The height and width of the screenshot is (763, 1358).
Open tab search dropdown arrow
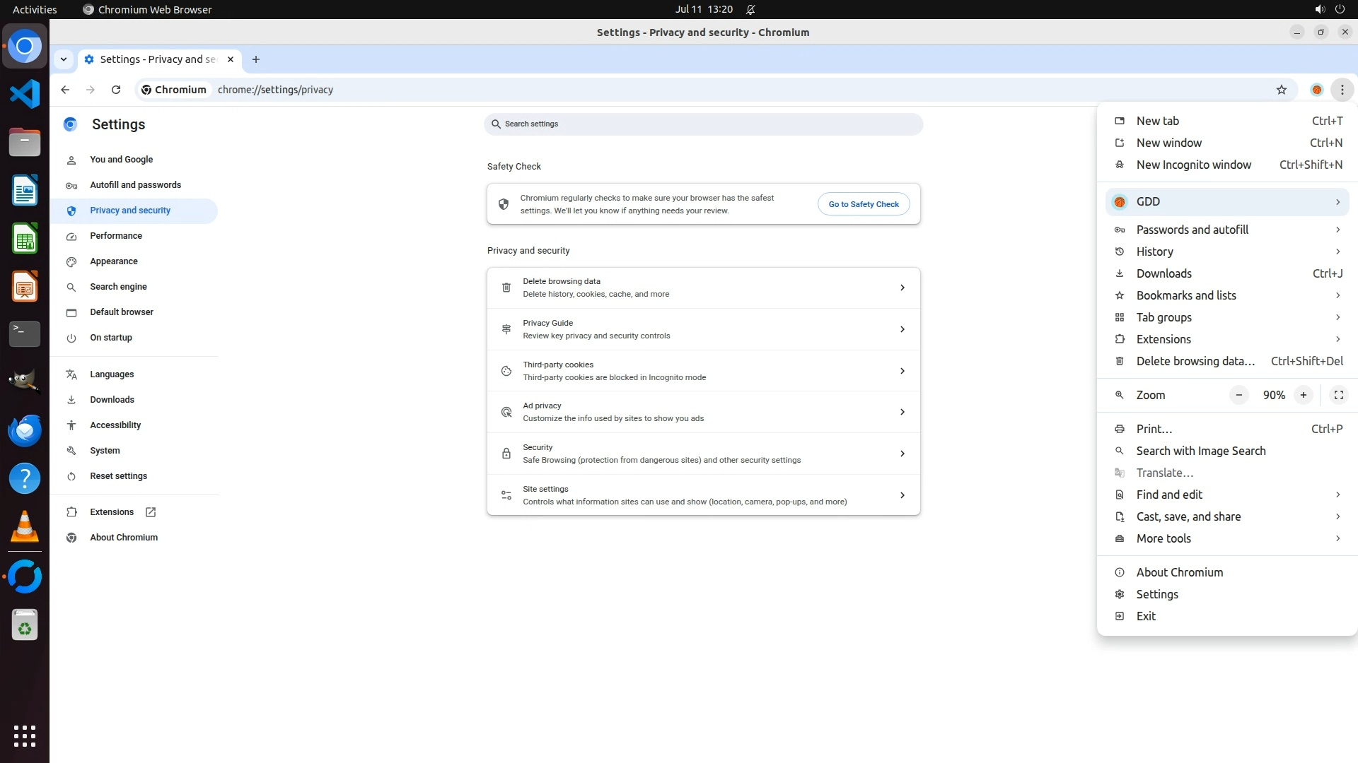pos(64,59)
